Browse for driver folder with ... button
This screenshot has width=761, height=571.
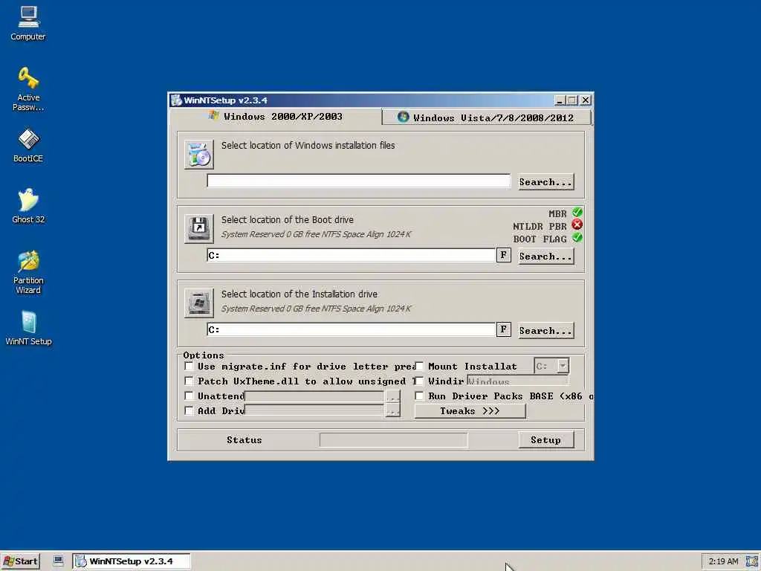(x=392, y=411)
